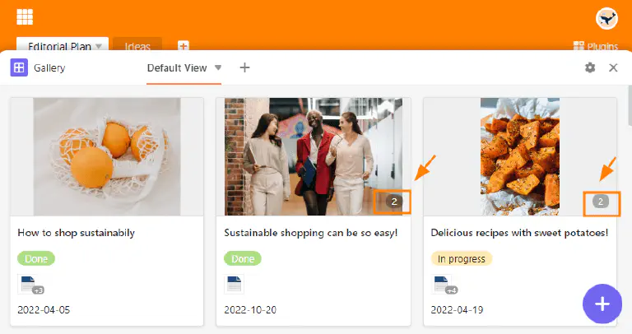Open file attachment on sustainable shopping card
Screen dimensions: 632x334
234,284
